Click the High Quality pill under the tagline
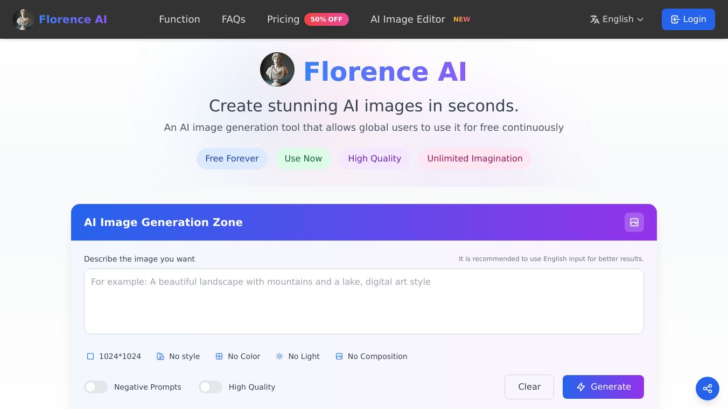The height and width of the screenshot is (409, 728). tap(375, 159)
